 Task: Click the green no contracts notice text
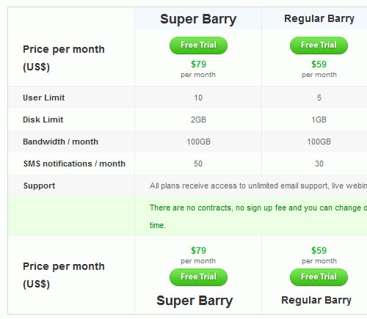[x=258, y=216]
